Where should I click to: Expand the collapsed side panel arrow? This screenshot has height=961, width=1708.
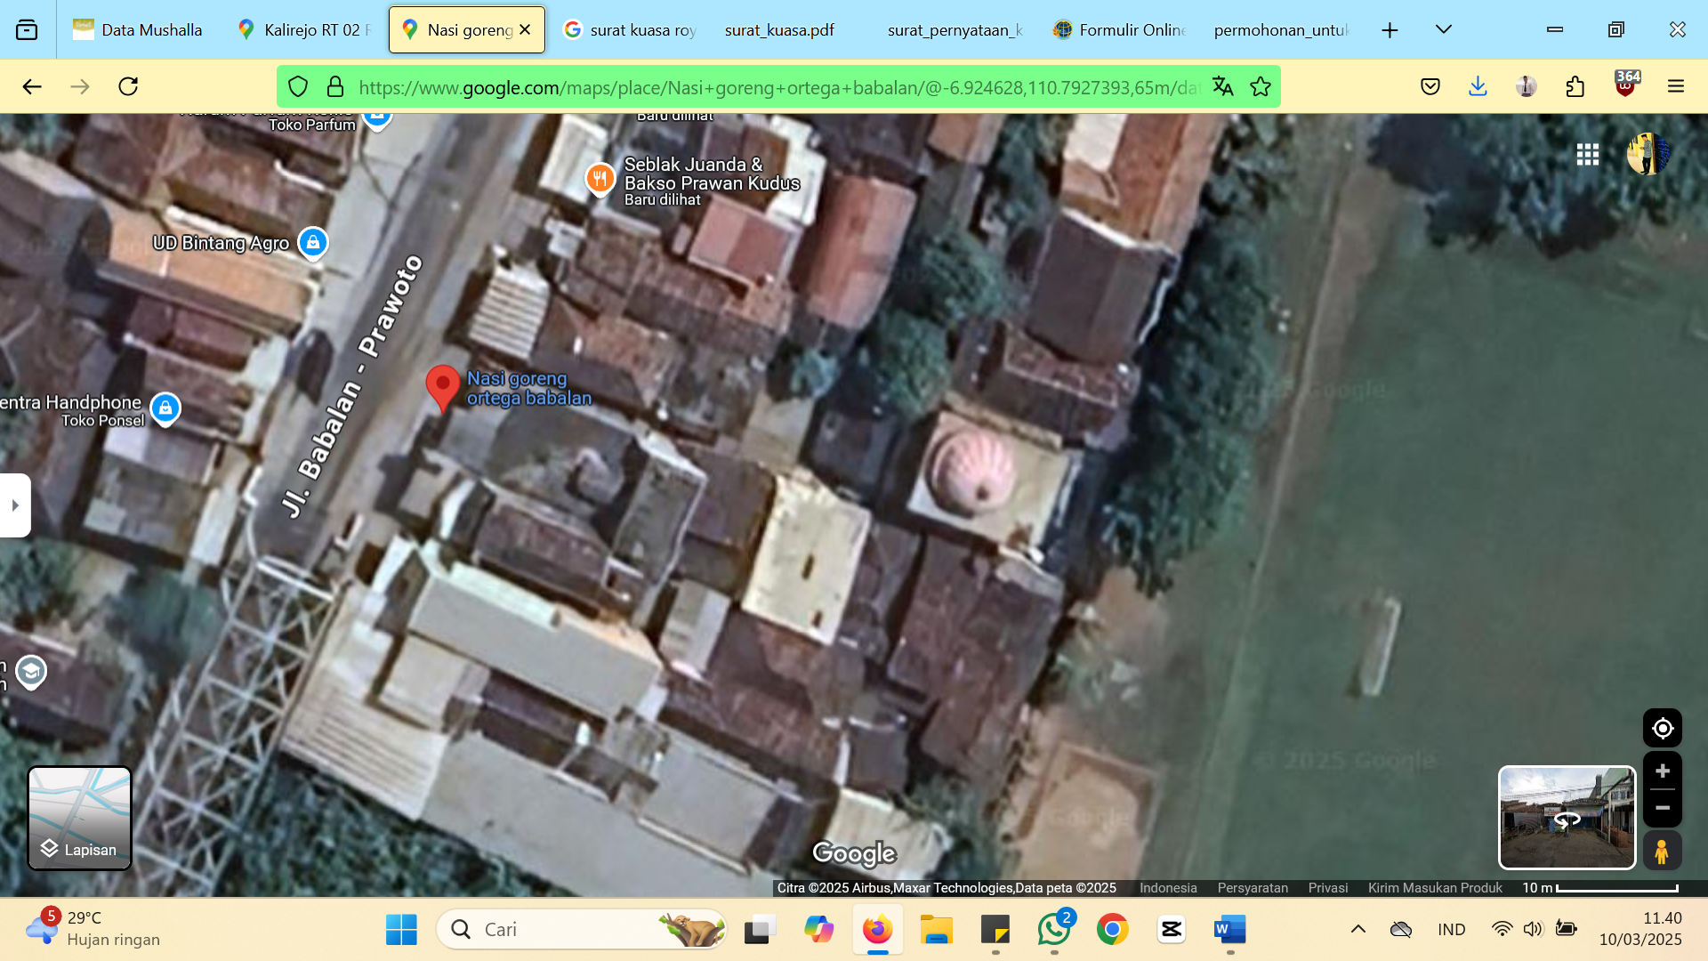[15, 505]
